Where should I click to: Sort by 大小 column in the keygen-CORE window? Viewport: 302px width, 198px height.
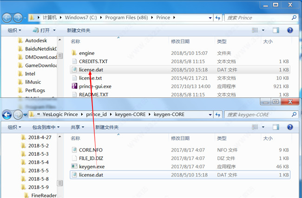[268, 139]
